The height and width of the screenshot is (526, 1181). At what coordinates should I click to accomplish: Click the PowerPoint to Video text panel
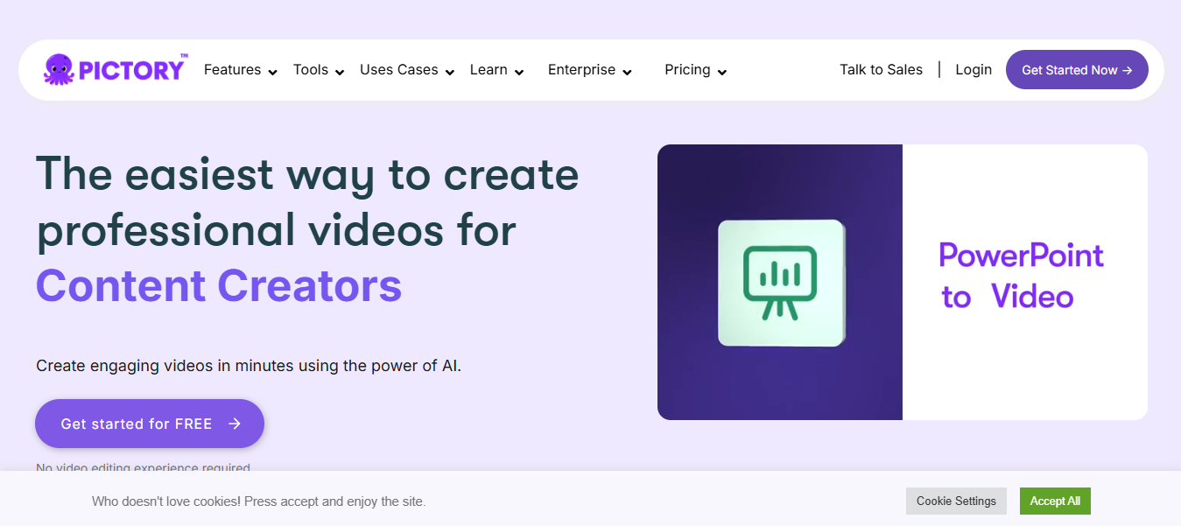[x=1023, y=277]
